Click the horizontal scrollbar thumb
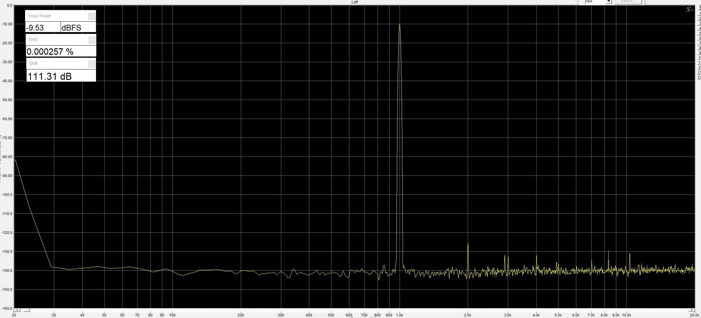The height and width of the screenshot is (318, 701). [x=27, y=310]
